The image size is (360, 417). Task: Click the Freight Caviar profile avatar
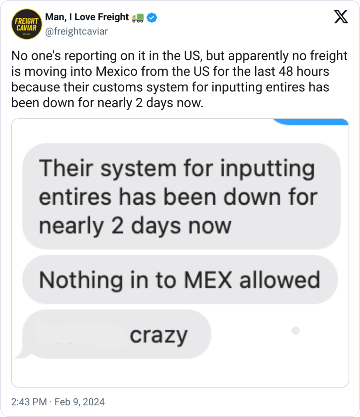tap(27, 24)
